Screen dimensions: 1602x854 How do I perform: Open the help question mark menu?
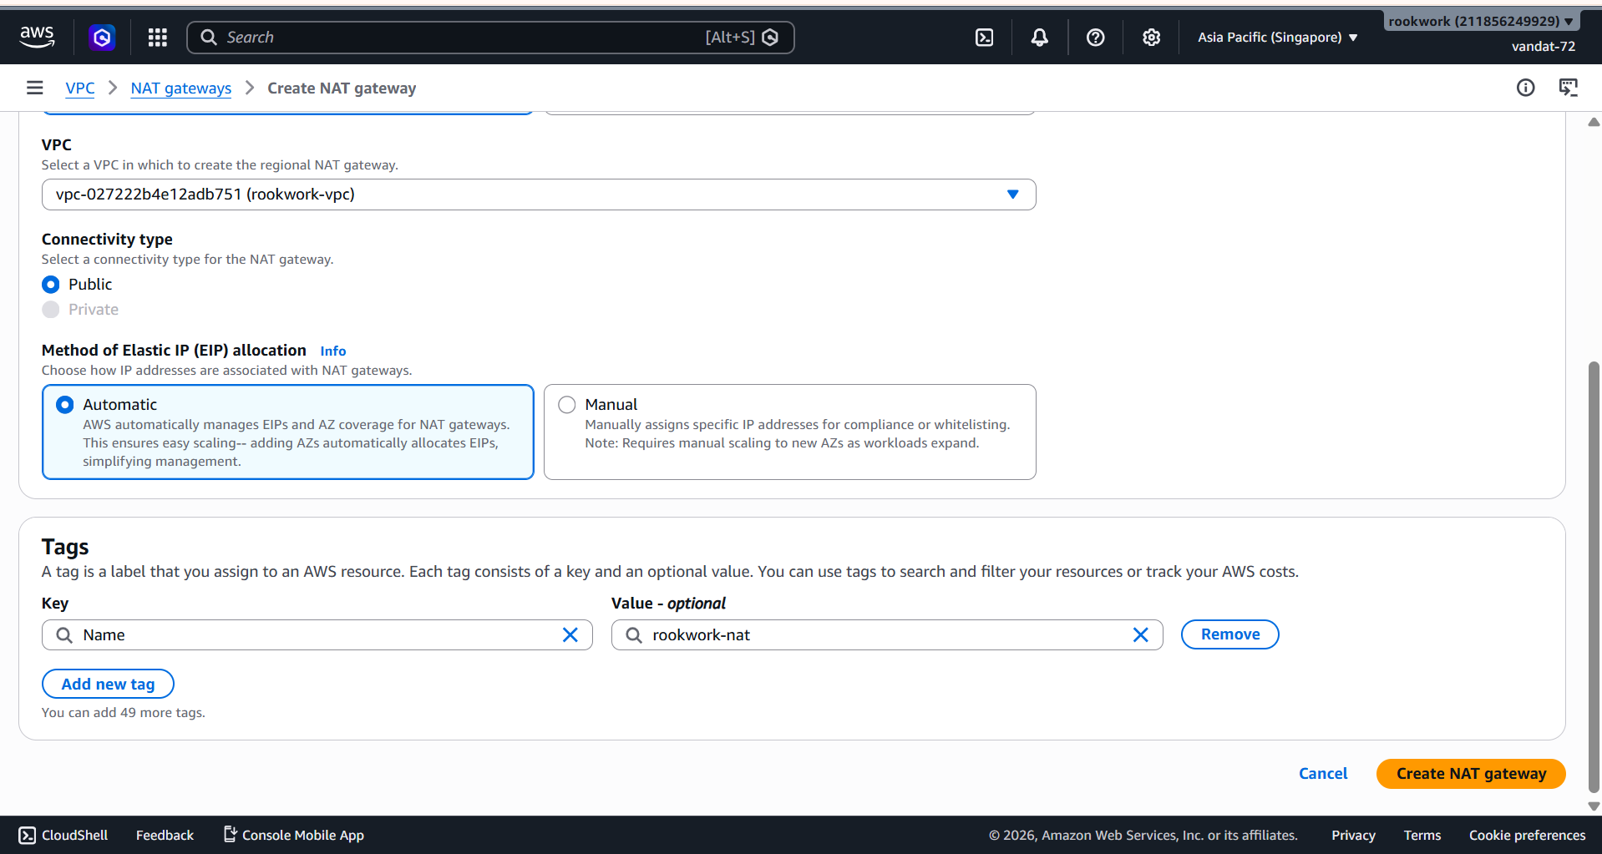1095,38
